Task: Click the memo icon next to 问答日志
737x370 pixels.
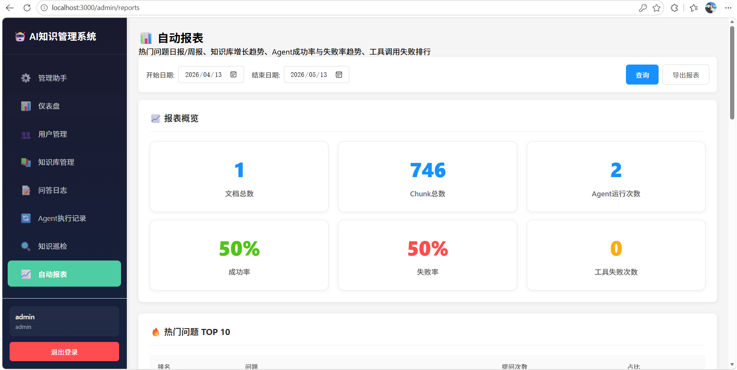Action: [26, 190]
